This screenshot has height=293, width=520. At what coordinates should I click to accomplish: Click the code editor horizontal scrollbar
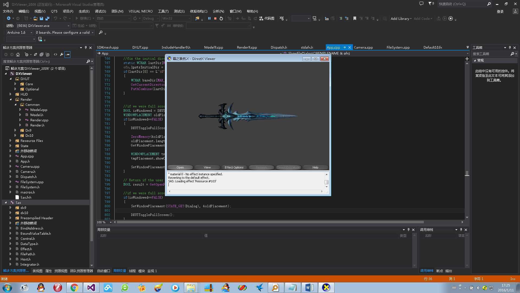pyautogui.click(x=270, y=222)
